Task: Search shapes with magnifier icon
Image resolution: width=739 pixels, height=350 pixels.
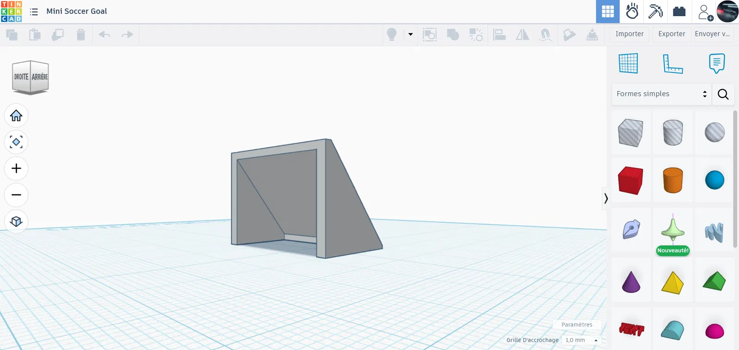Action: 723,94
